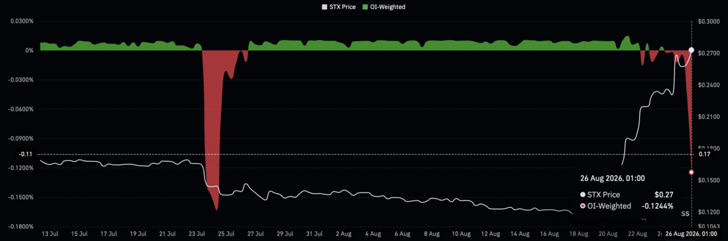Click the 20 Aug date label
The width and height of the screenshot is (728, 241).
[608, 233]
